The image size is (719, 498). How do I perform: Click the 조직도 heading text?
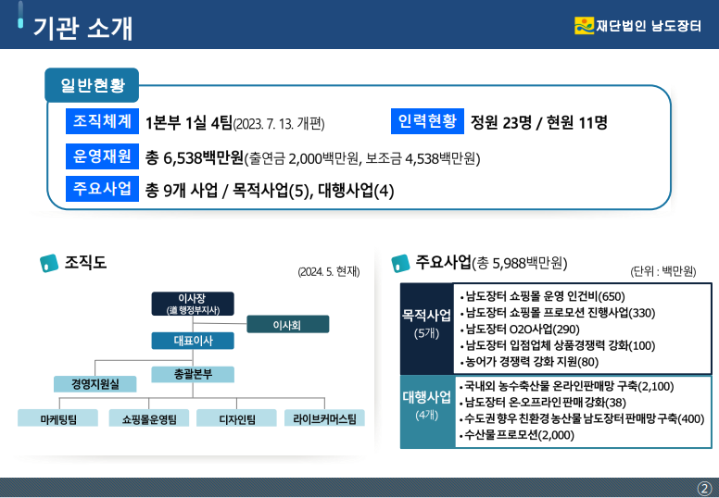pos(86,262)
